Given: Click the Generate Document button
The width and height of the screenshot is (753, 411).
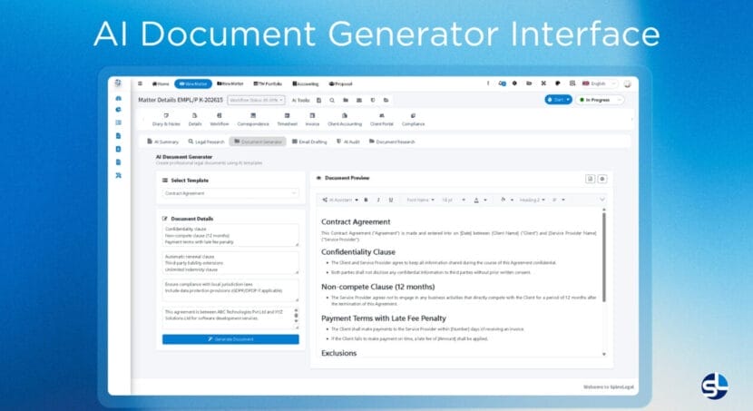Looking at the screenshot, I should point(230,339).
